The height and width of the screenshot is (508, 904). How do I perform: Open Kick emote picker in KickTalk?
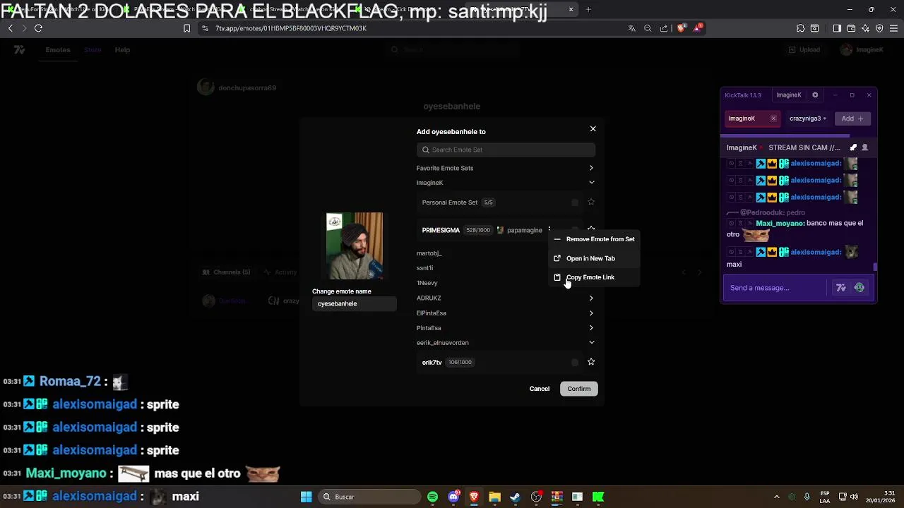click(x=860, y=288)
